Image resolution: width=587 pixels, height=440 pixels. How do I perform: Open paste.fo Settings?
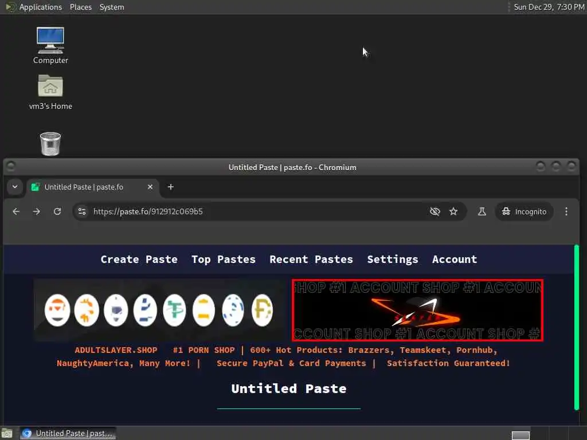click(392, 260)
